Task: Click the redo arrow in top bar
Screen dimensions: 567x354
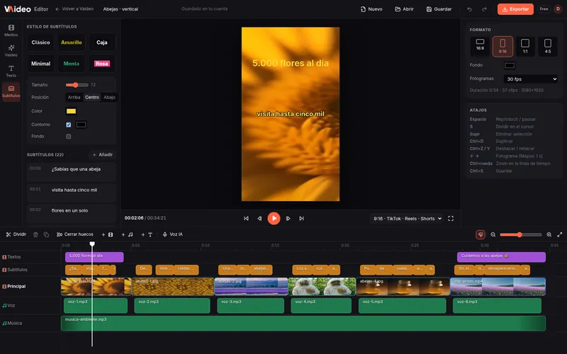Action: [484, 9]
